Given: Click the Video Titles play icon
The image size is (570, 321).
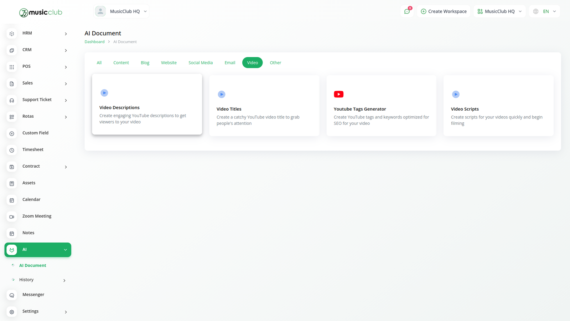Looking at the screenshot, I should pos(222,94).
